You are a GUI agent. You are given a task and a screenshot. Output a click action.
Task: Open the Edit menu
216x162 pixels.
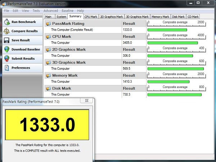15,11
